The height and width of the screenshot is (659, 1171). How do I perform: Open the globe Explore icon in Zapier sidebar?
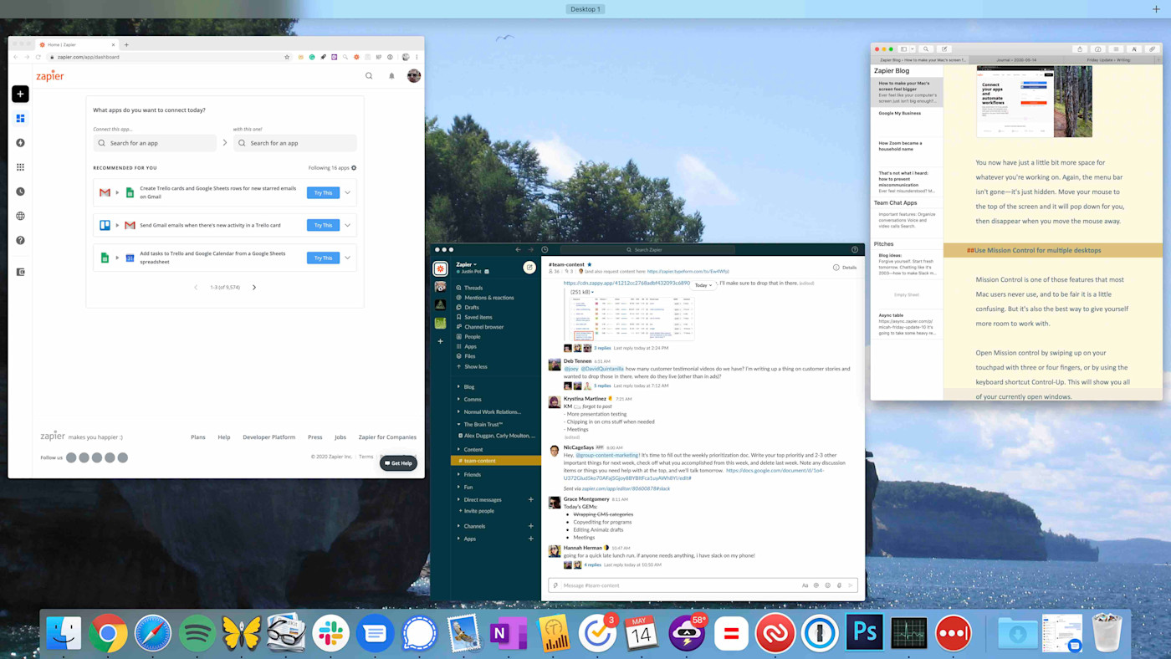pos(20,216)
